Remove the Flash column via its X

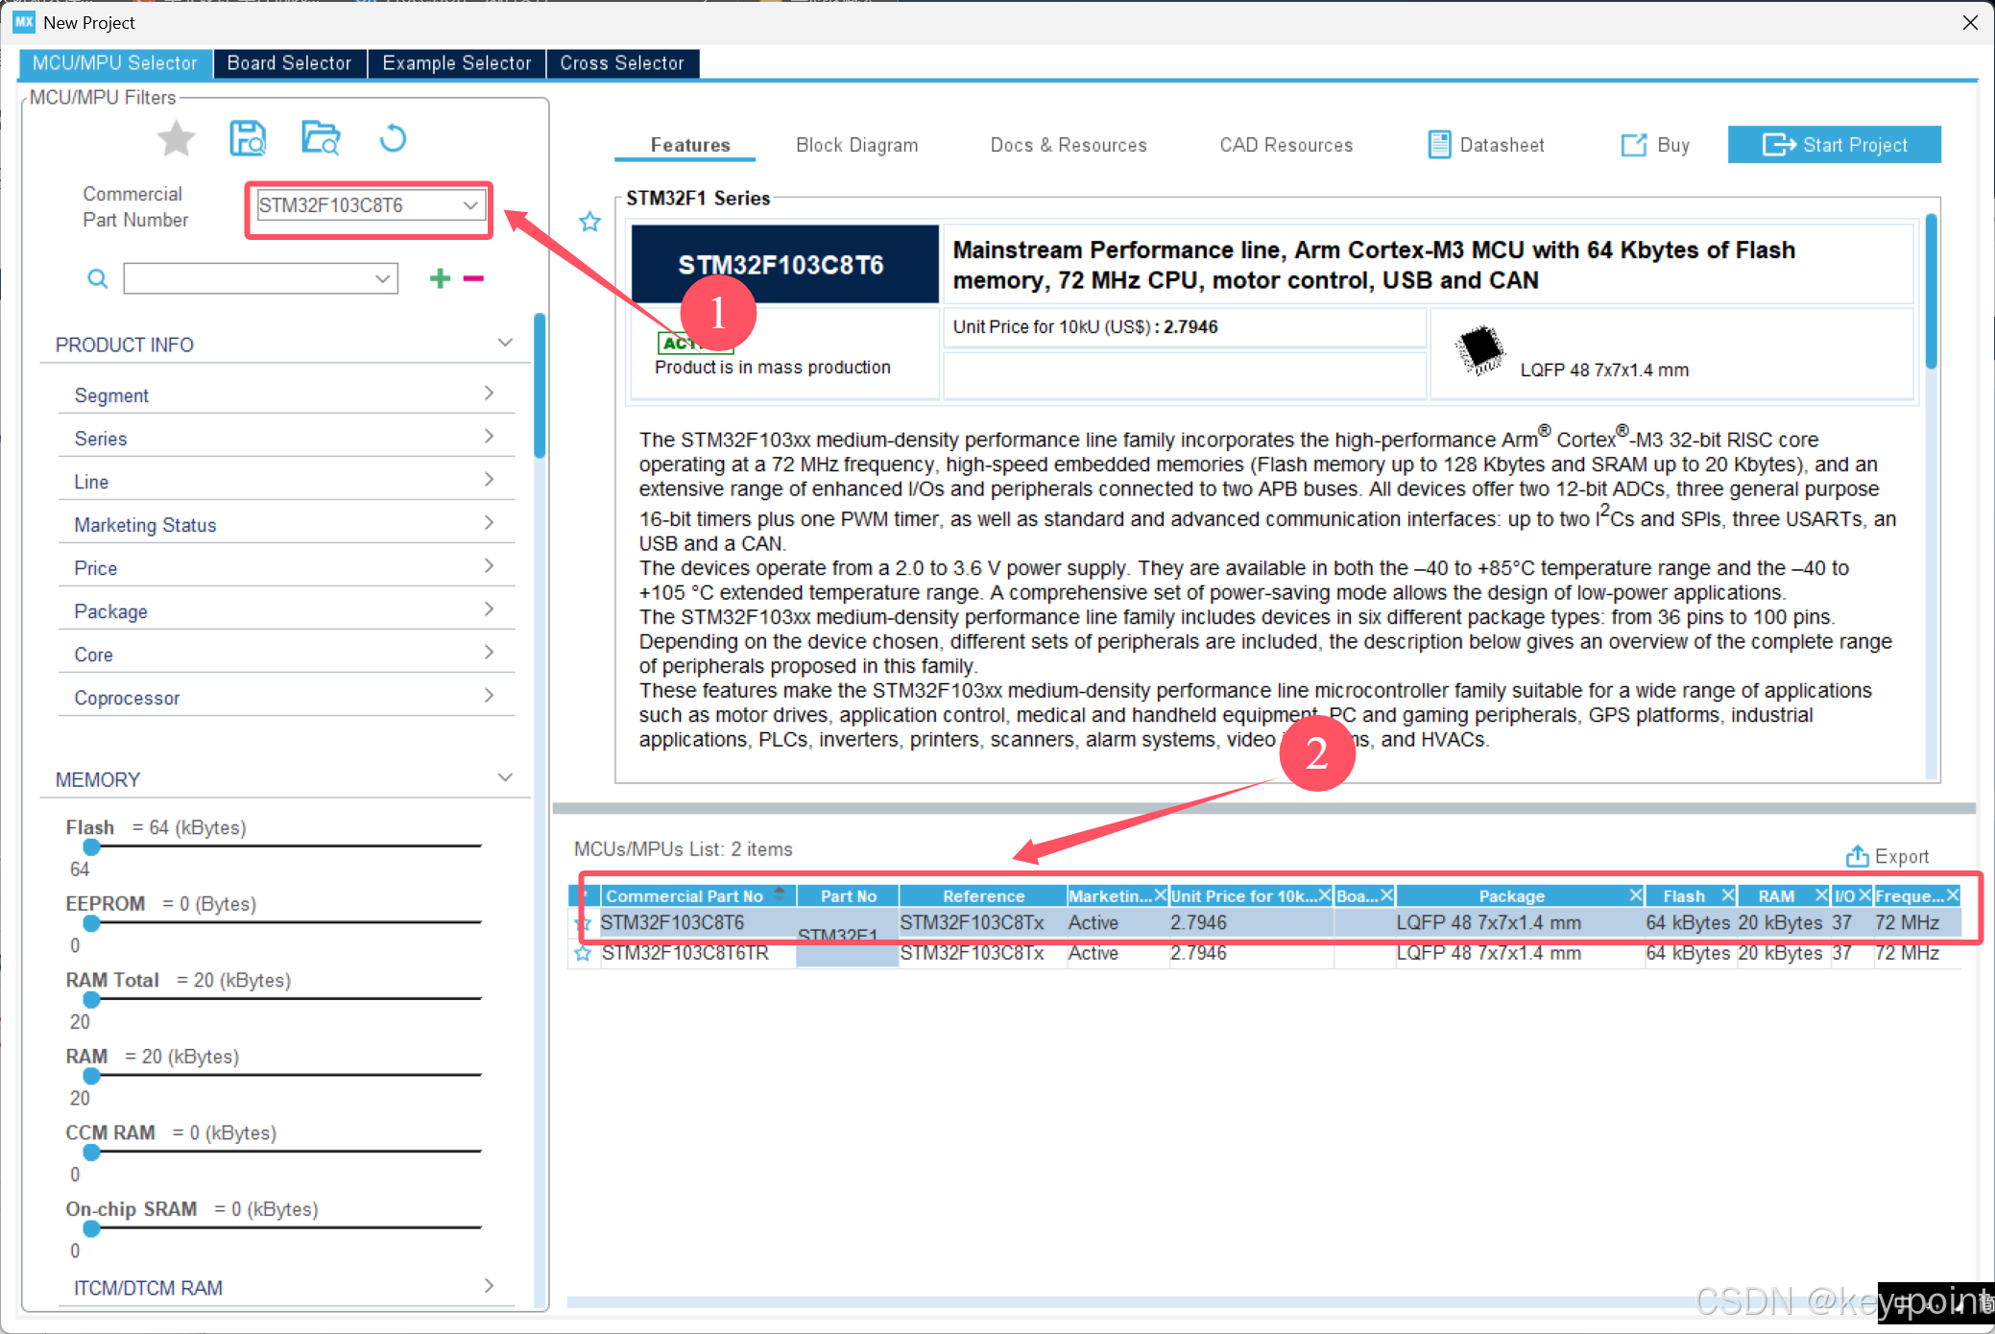pos(1727,895)
